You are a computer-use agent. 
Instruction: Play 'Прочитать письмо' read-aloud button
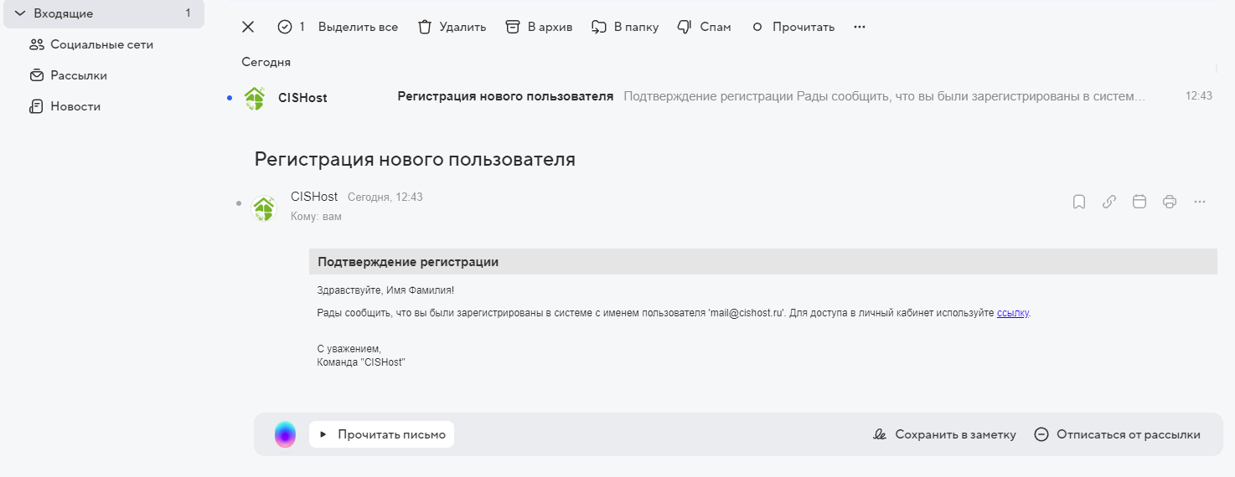(x=382, y=434)
